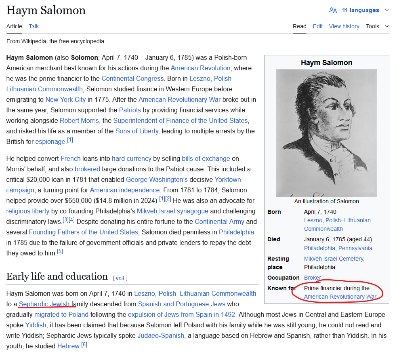Image resolution: width=397 pixels, height=354 pixels.
Task: Enlarge the Haym Salomon illustration
Action: (327, 133)
